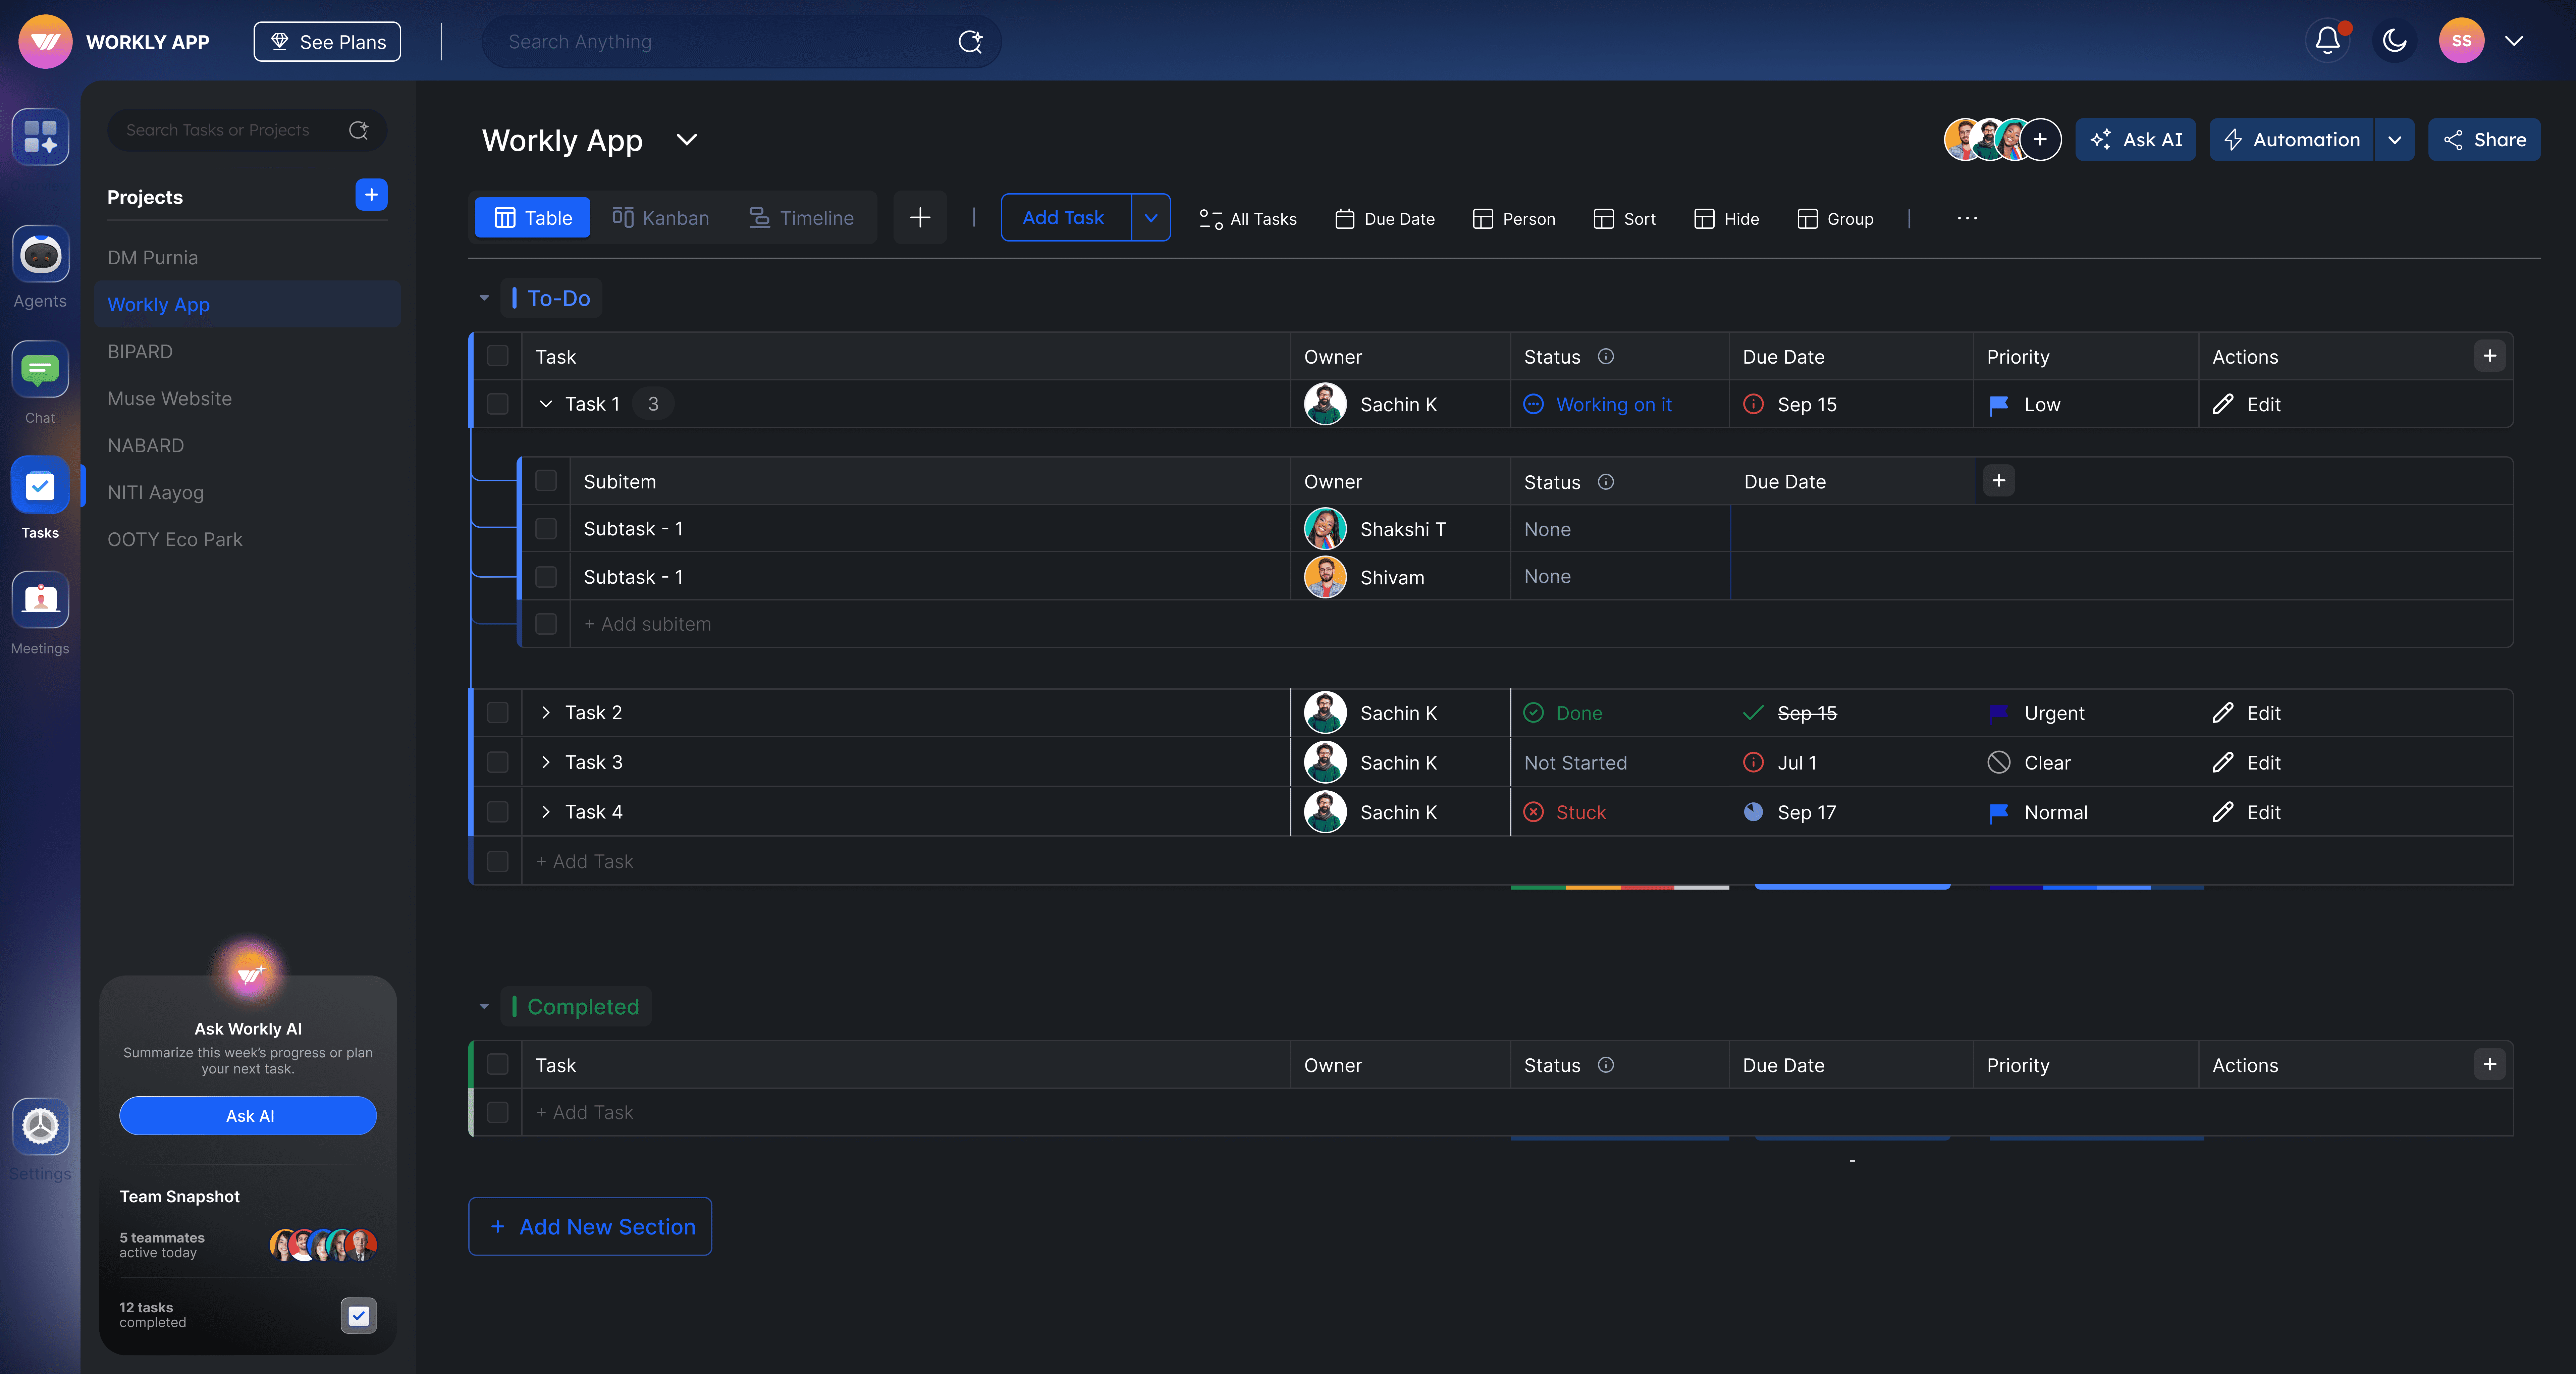The image size is (2576, 1374).
Task: Open the more options ellipsis in toolbar
Action: (1967, 218)
